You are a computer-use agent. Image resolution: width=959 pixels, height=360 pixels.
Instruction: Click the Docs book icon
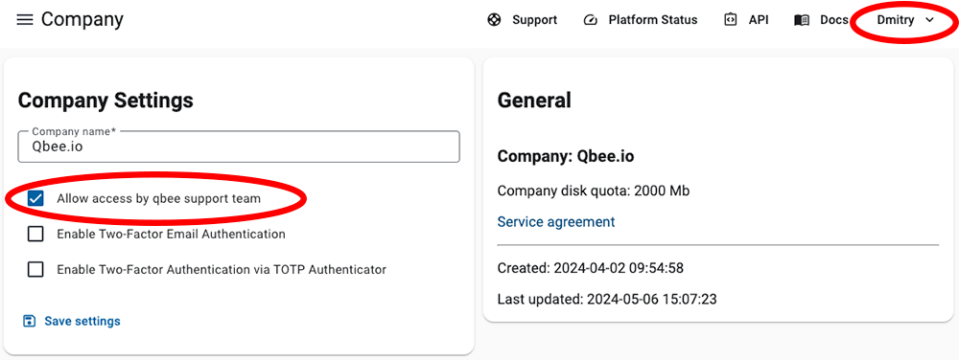802,20
